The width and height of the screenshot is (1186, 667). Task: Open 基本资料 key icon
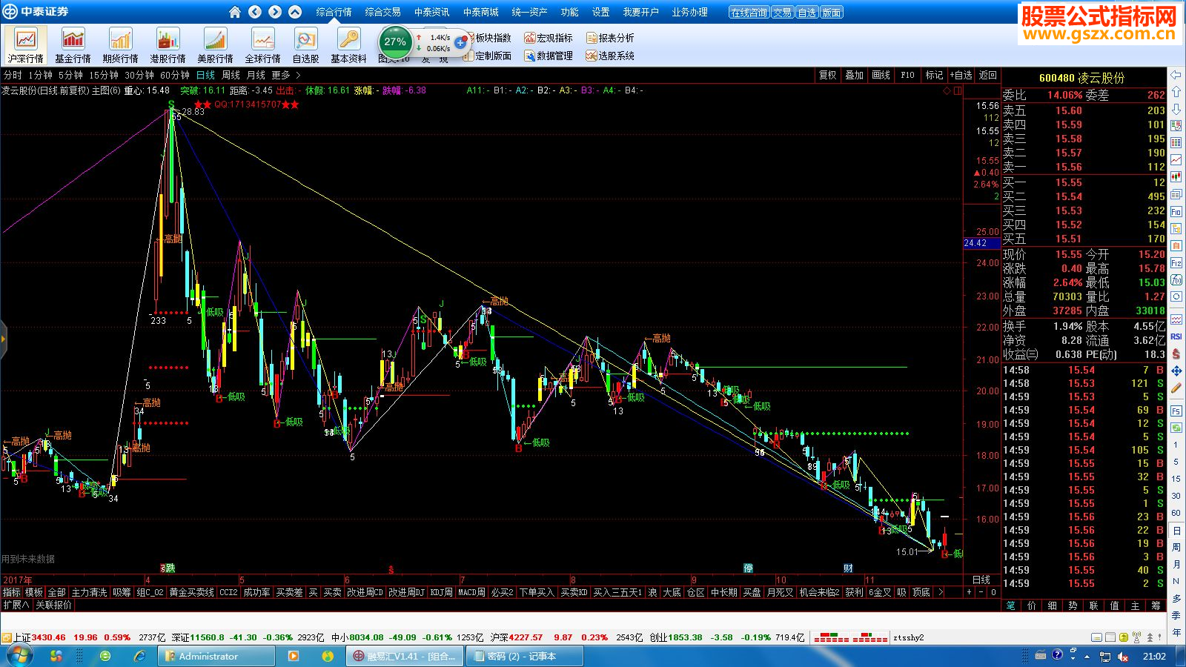click(x=348, y=45)
